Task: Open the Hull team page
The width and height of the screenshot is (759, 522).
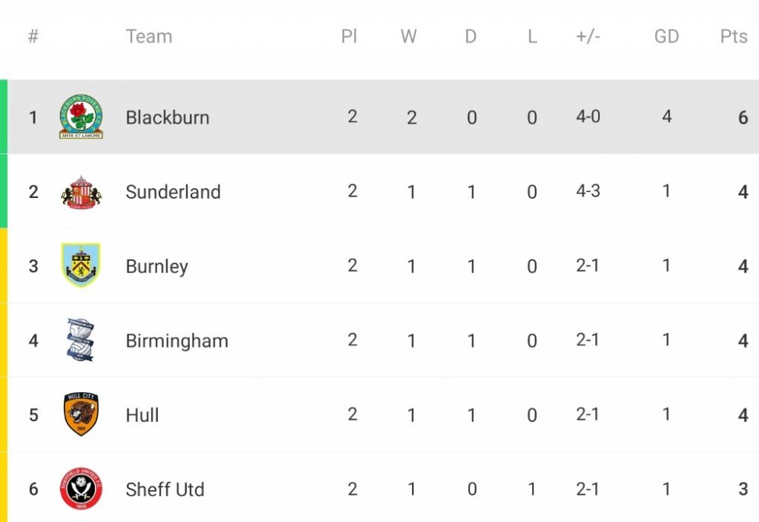Action: [x=142, y=415]
